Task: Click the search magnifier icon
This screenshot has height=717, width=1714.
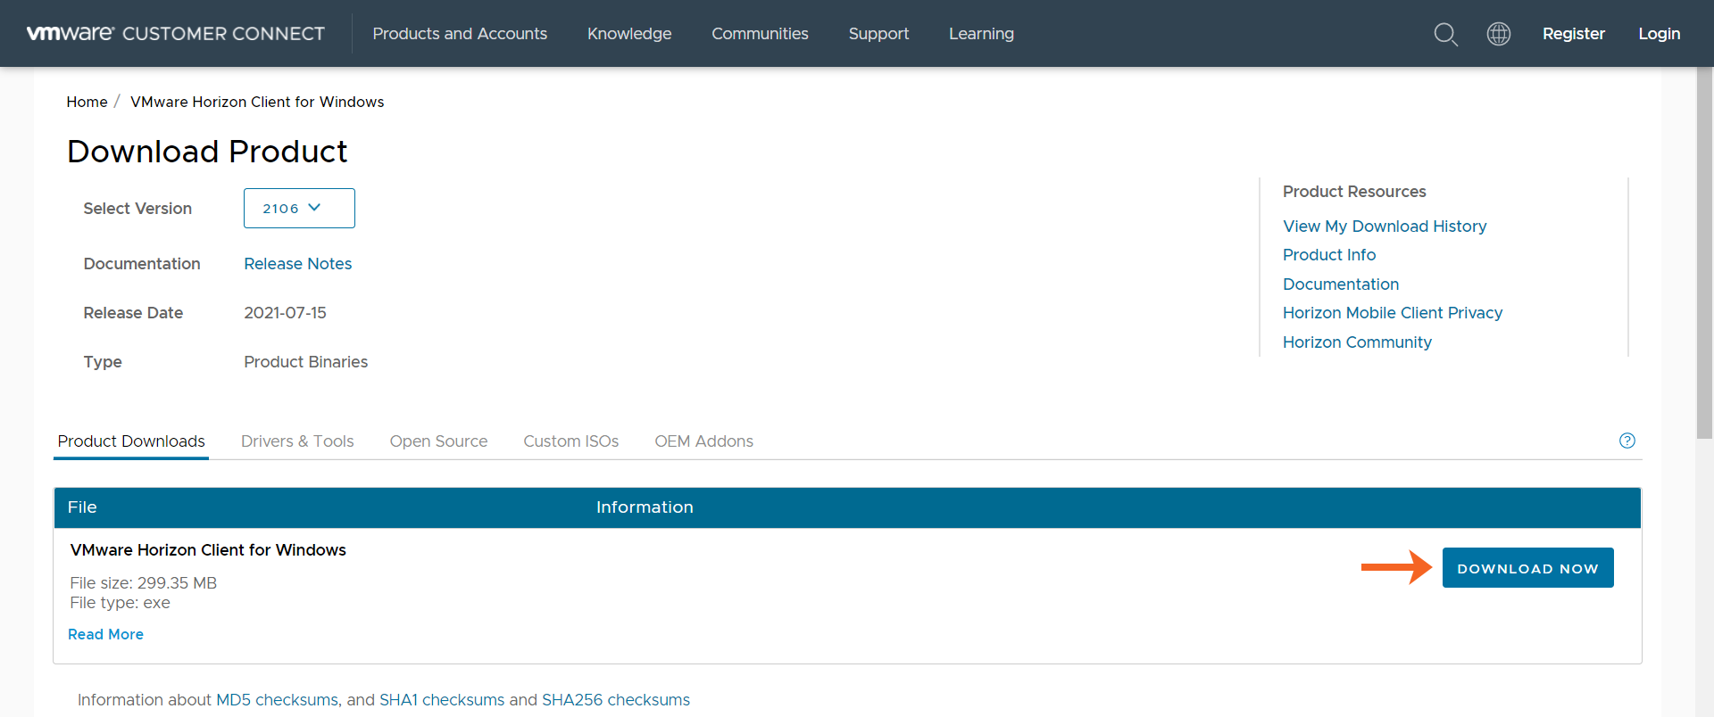Action: coord(1445,34)
